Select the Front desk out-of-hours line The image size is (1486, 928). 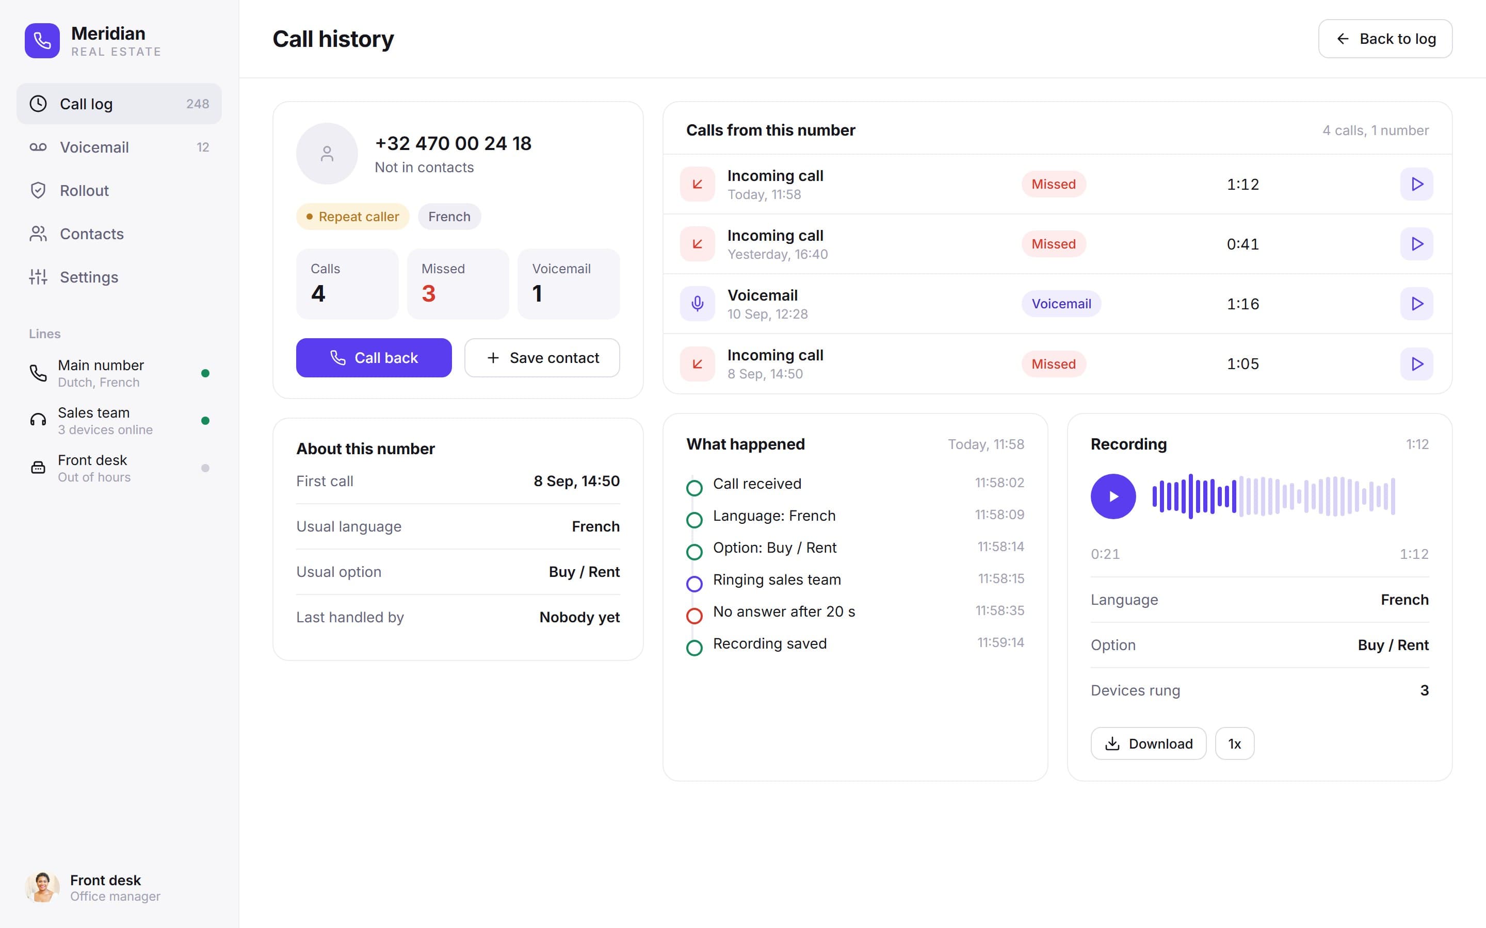(x=119, y=468)
